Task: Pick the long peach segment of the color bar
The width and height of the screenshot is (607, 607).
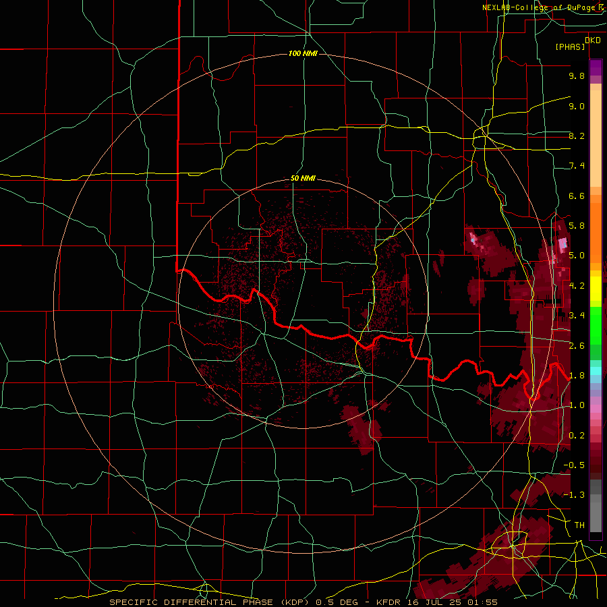Action: 596,138
